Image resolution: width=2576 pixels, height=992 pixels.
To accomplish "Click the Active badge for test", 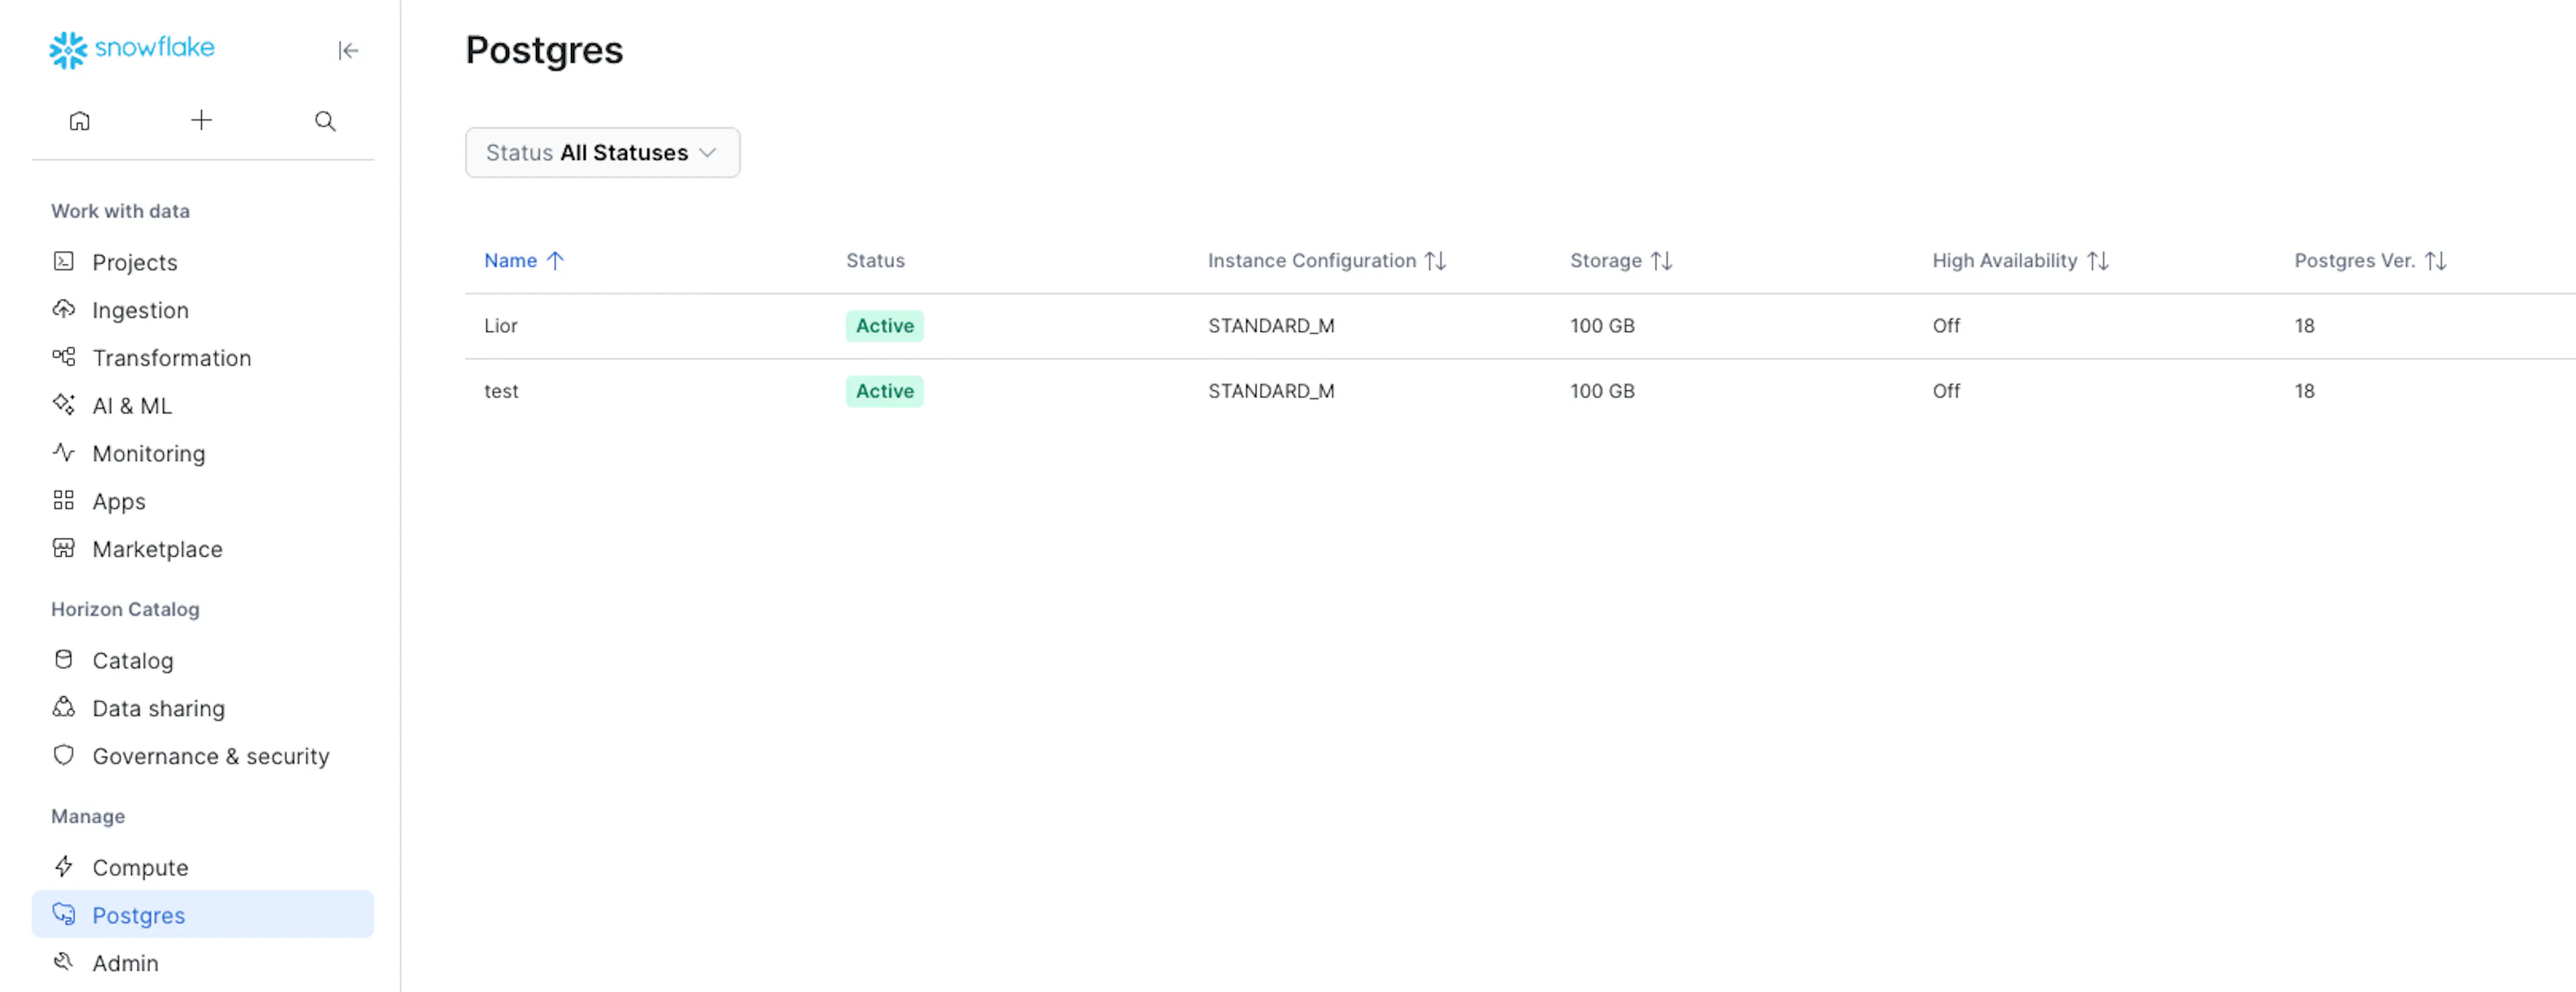I will (885, 391).
